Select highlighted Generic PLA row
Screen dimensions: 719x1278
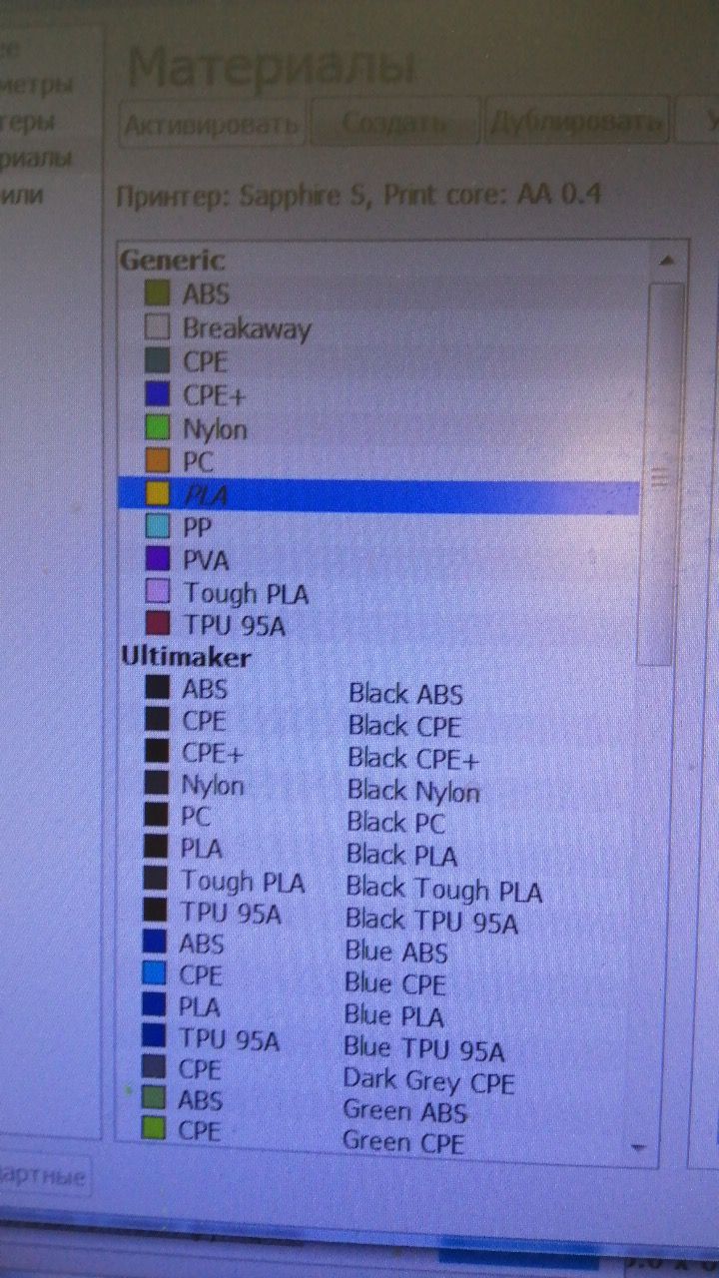click(x=378, y=496)
